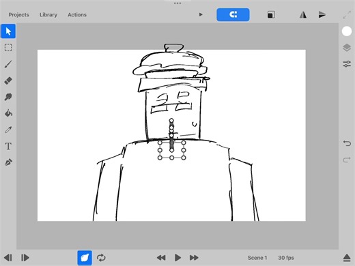
Task: Click the small play arrow in top bar
Action: (201, 14)
